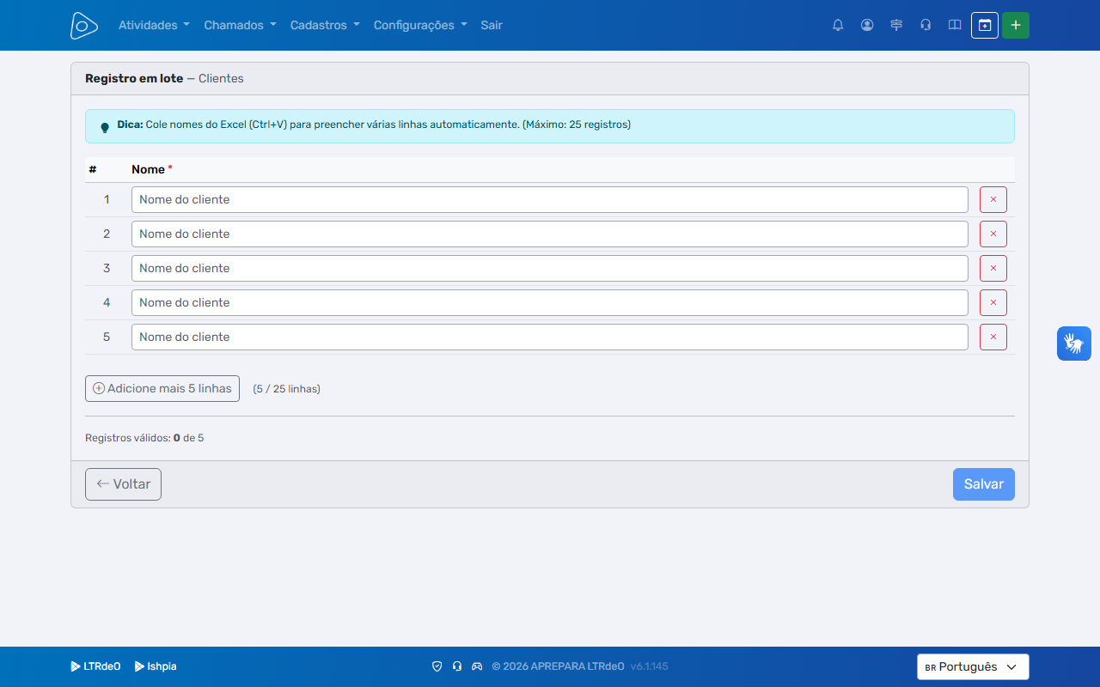Click the game controller icon in footer
Viewport: 1100px width, 687px height.
(x=477, y=666)
